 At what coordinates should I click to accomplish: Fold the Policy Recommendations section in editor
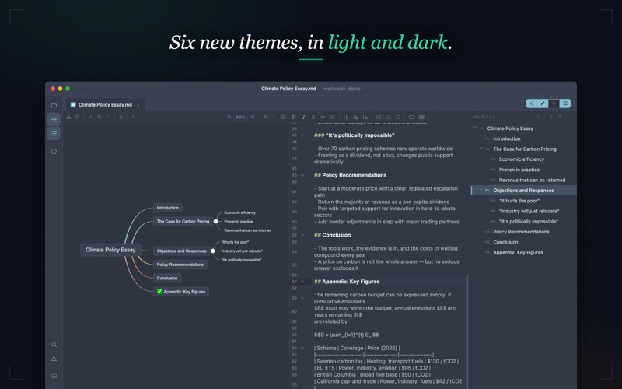pos(302,175)
